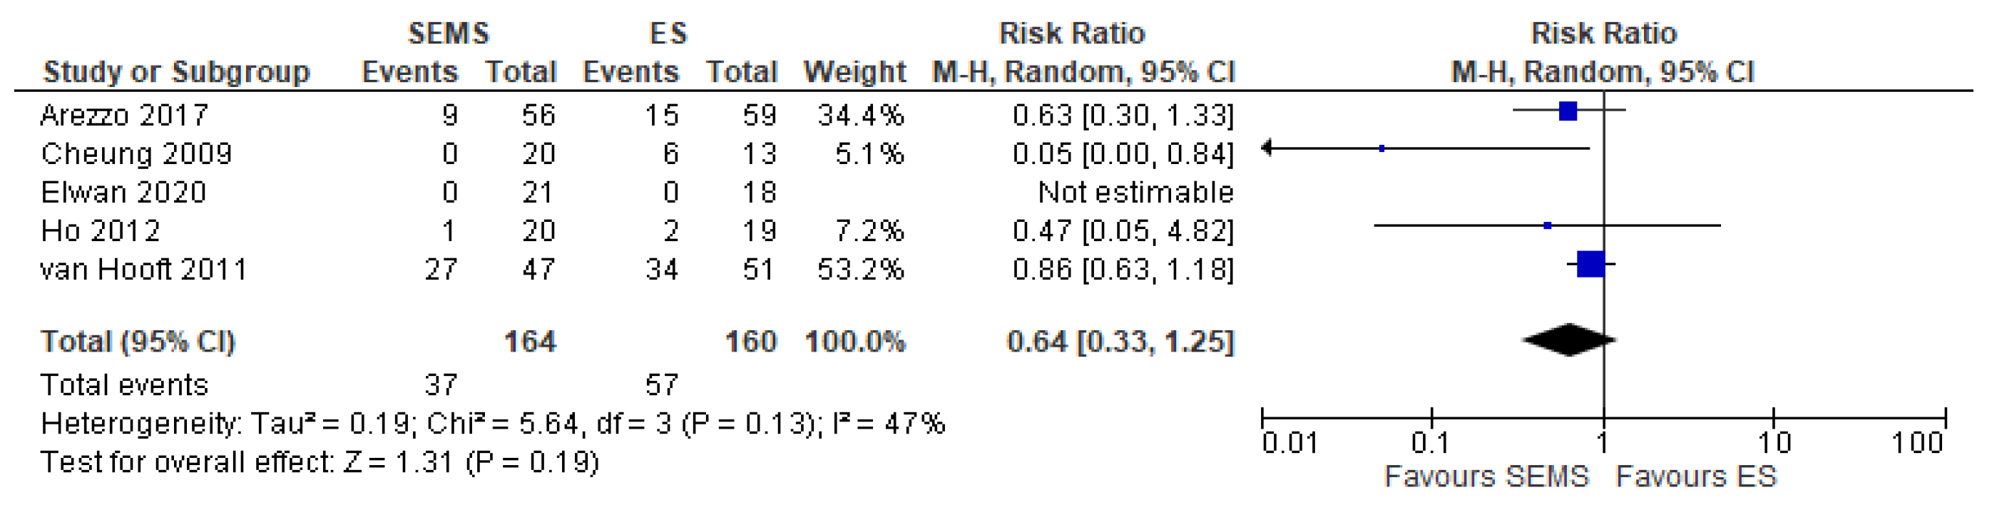This screenshot has height=510, width=1992.
Task: Click the left arrow on Cheung 2009 interval
Action: (x=1267, y=147)
